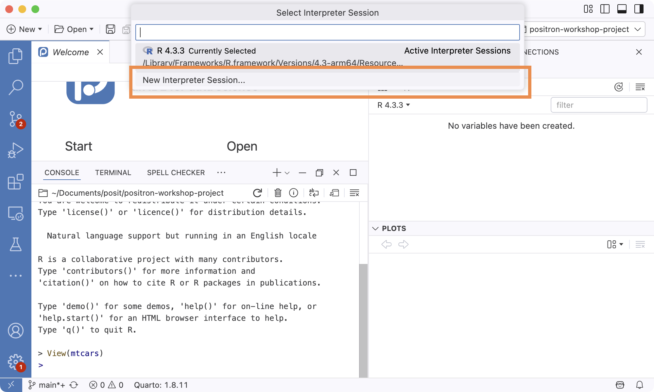Screen dimensions: 654x392
Task: Open the Extensions view
Action: click(x=15, y=182)
